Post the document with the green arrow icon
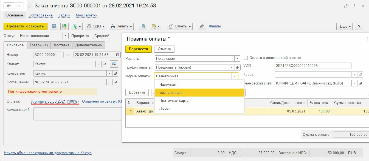369x161 pixels. pyautogui.click(x=64, y=26)
